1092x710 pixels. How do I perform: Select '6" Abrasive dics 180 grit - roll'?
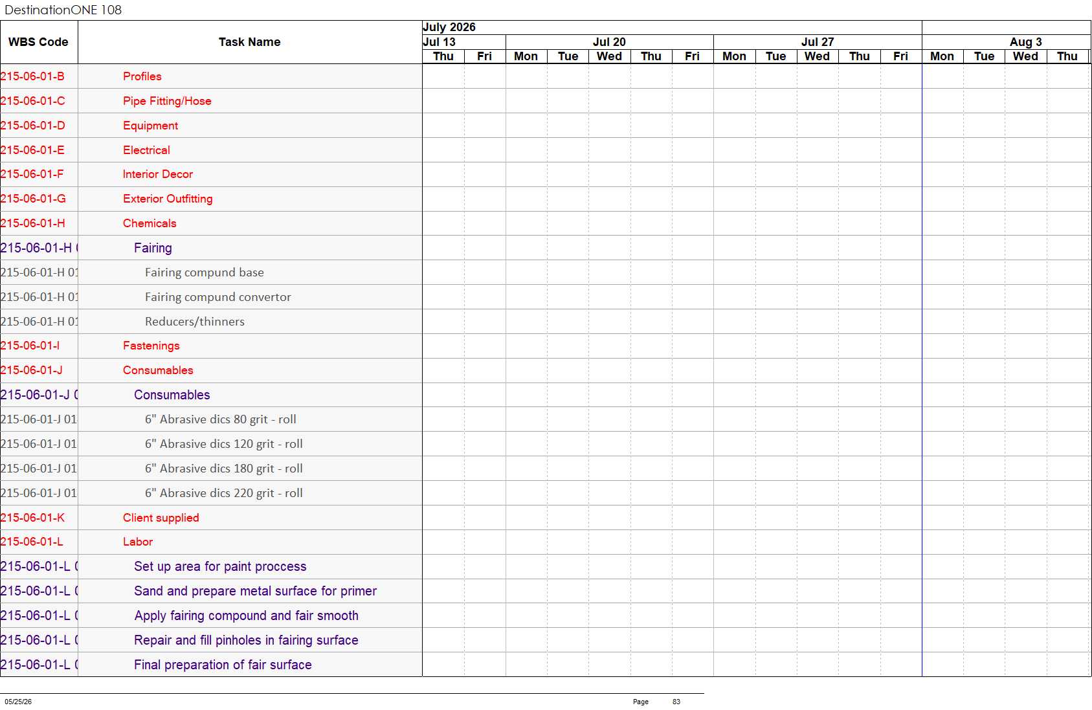coord(224,469)
